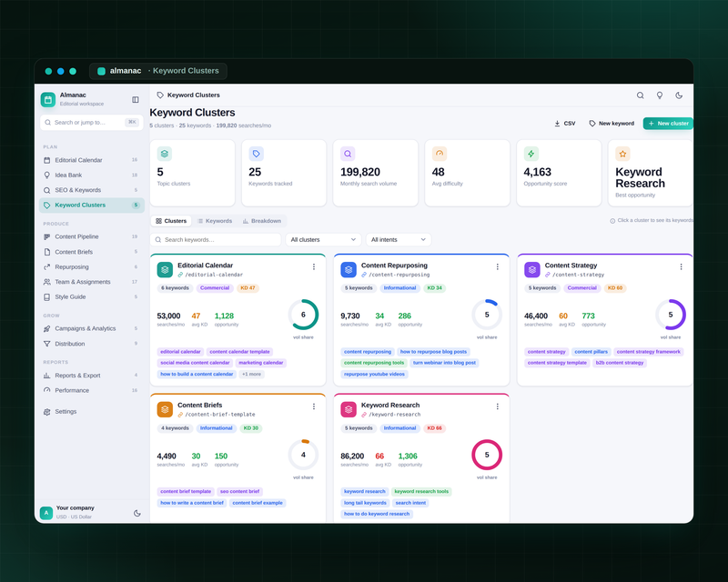Click Keyword Research vol share ring

tap(487, 455)
